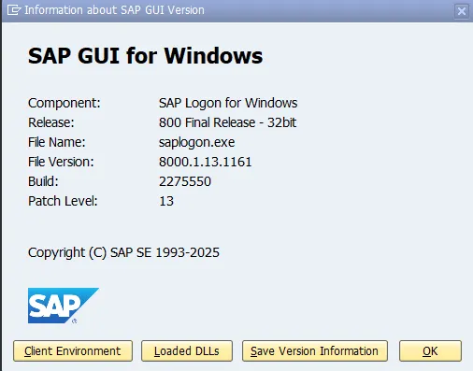Image resolution: width=473 pixels, height=371 pixels.
Task: Select the build number '2275550'
Action: click(185, 181)
